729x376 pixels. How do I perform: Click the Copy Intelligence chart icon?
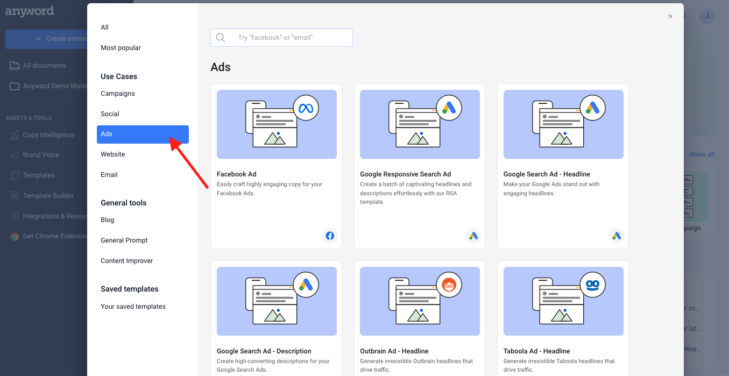[x=14, y=135]
